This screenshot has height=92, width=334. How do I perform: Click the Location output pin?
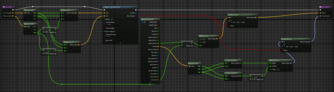[x=159, y=34]
